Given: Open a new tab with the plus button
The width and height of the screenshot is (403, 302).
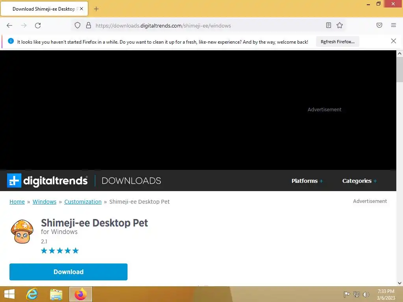Looking at the screenshot, I should coord(96,9).
